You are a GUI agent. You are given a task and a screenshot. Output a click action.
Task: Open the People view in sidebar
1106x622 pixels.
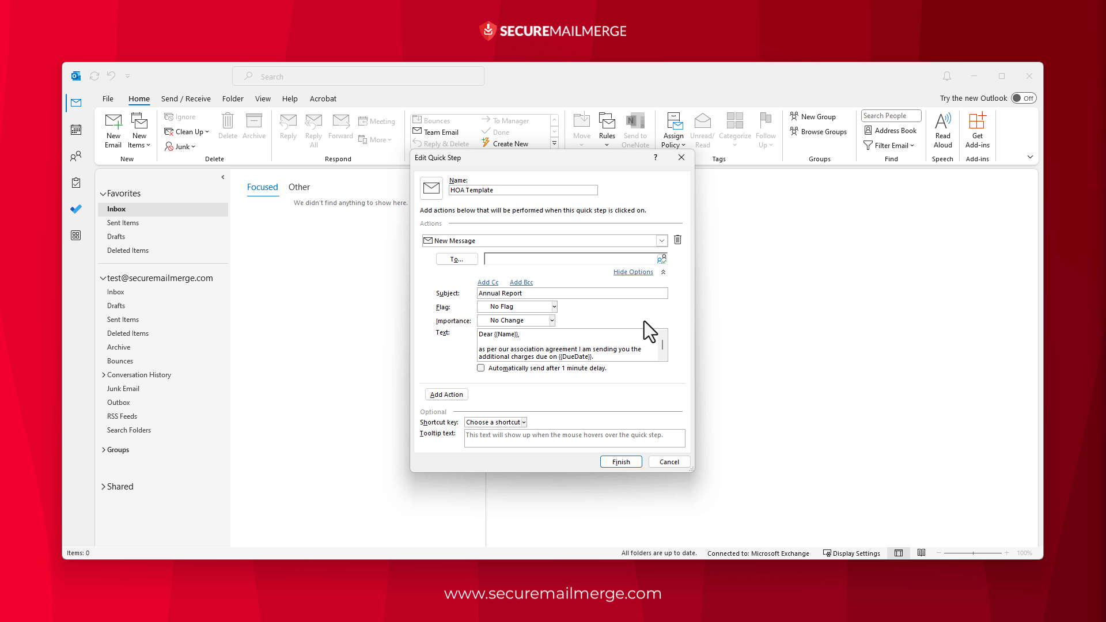point(76,156)
